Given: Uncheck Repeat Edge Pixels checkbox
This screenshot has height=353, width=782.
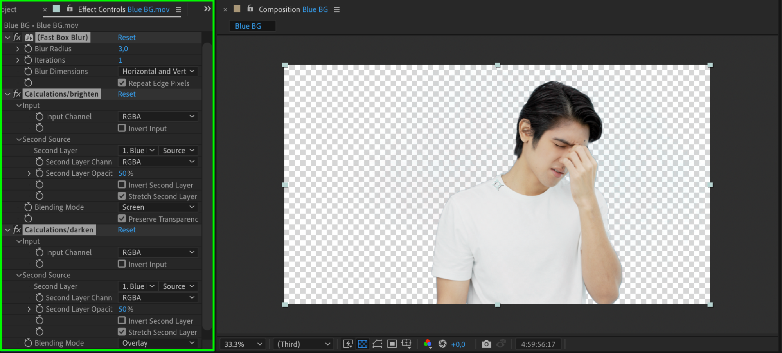Looking at the screenshot, I should 122,83.
